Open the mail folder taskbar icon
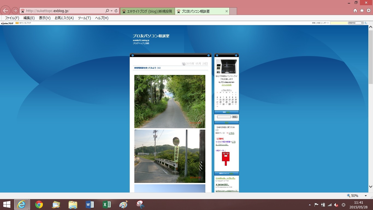 [56, 205]
